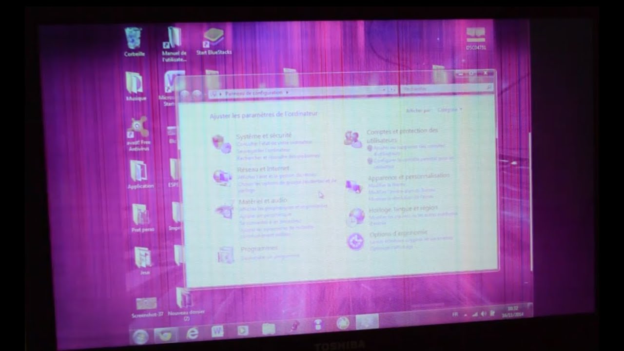Select the avast! Free Antivirus desktop shortcut

[139, 135]
